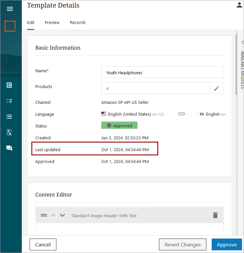Switch to the Preview tab
The height and width of the screenshot is (253, 244).
tap(52, 23)
